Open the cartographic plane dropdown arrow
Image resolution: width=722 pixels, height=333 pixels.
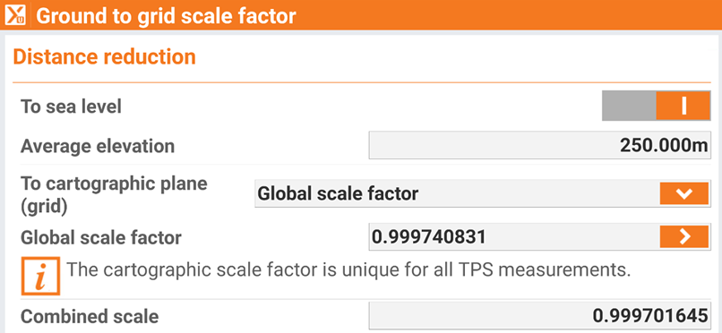tap(684, 193)
